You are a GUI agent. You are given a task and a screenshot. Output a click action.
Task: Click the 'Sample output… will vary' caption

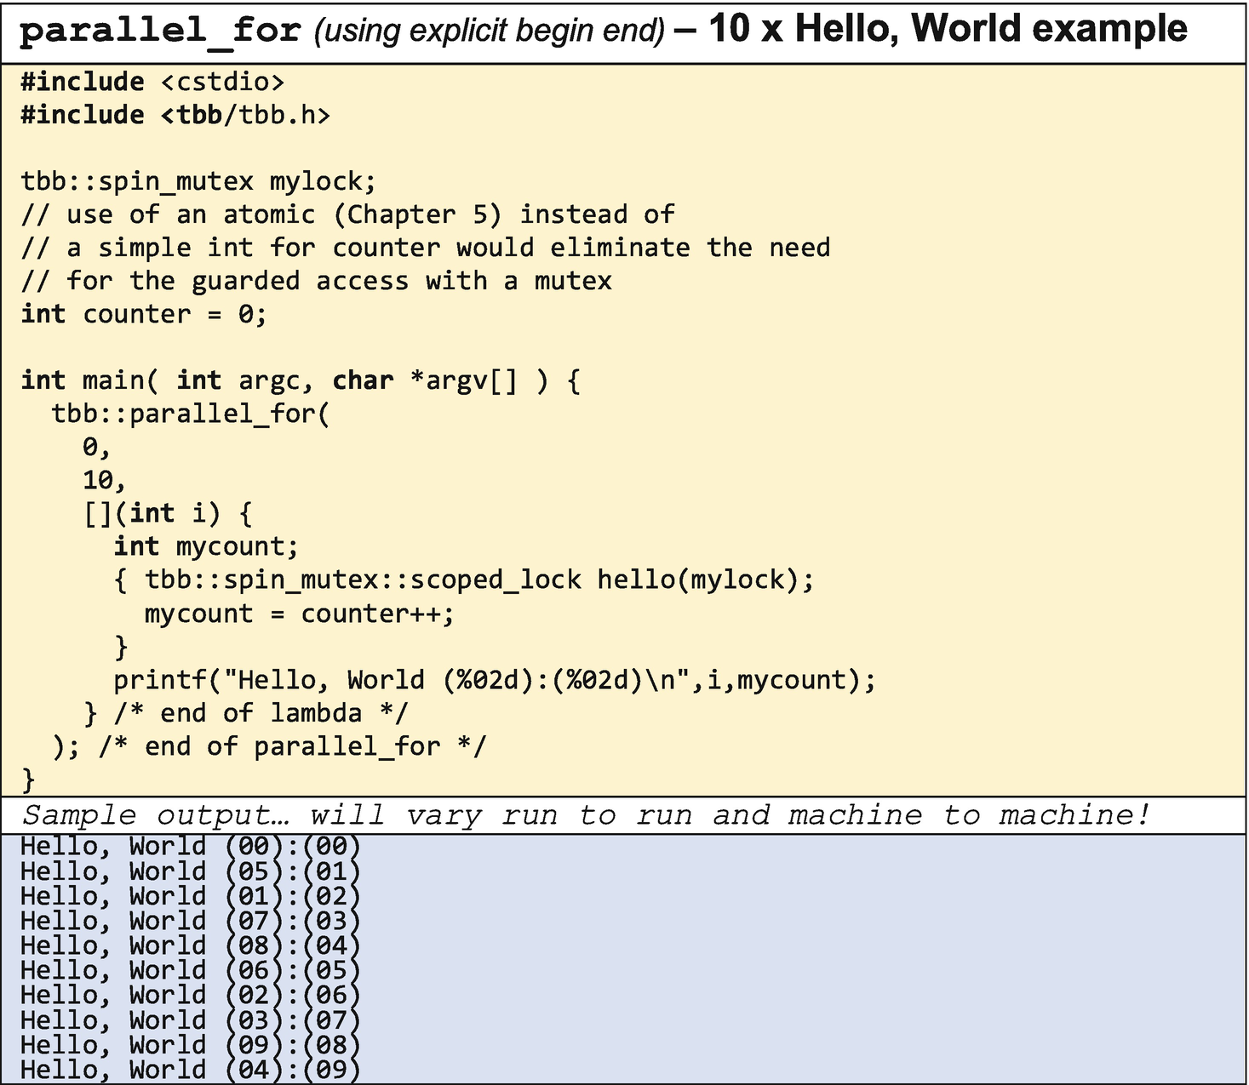pyautogui.click(x=587, y=816)
